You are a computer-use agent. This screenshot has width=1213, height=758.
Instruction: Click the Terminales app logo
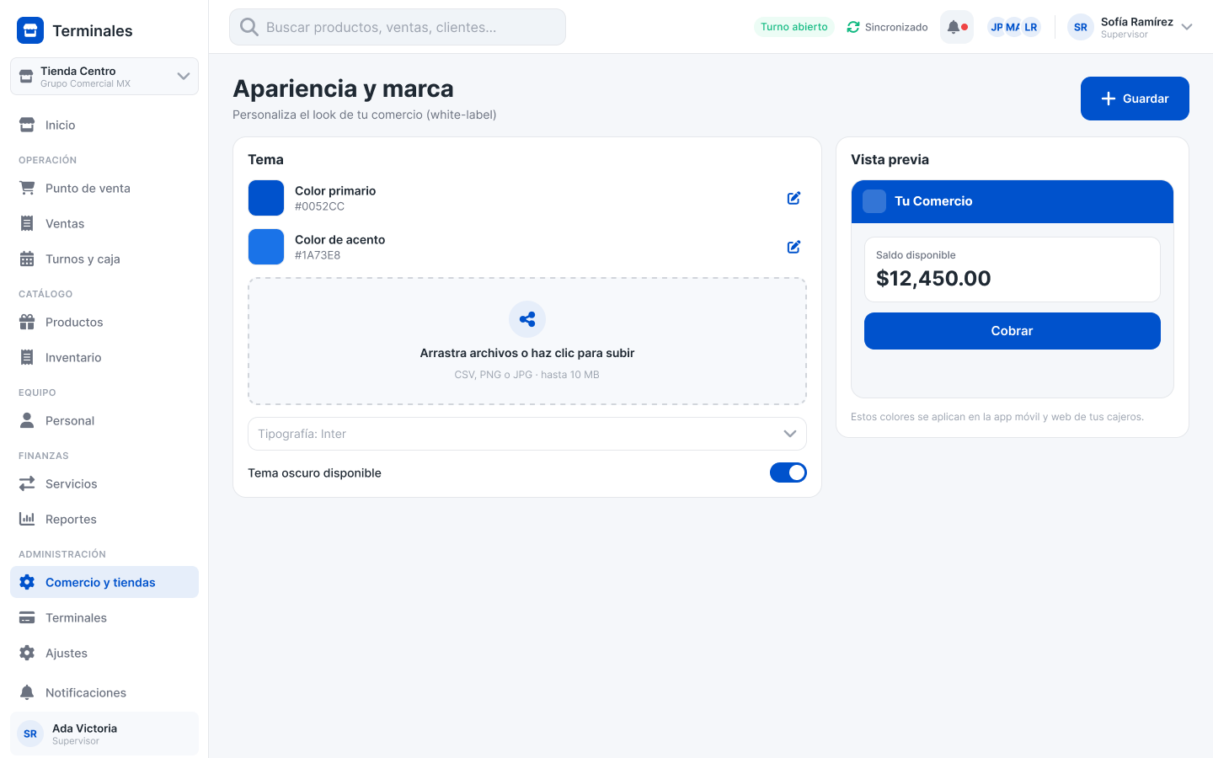coord(30,30)
